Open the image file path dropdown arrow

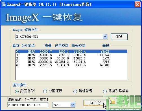coord(105,37)
